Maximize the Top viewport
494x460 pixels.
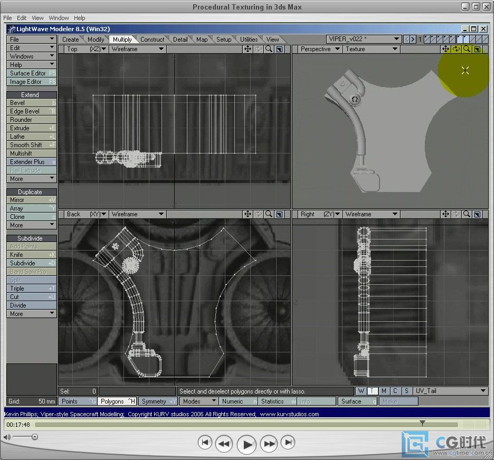click(279, 49)
